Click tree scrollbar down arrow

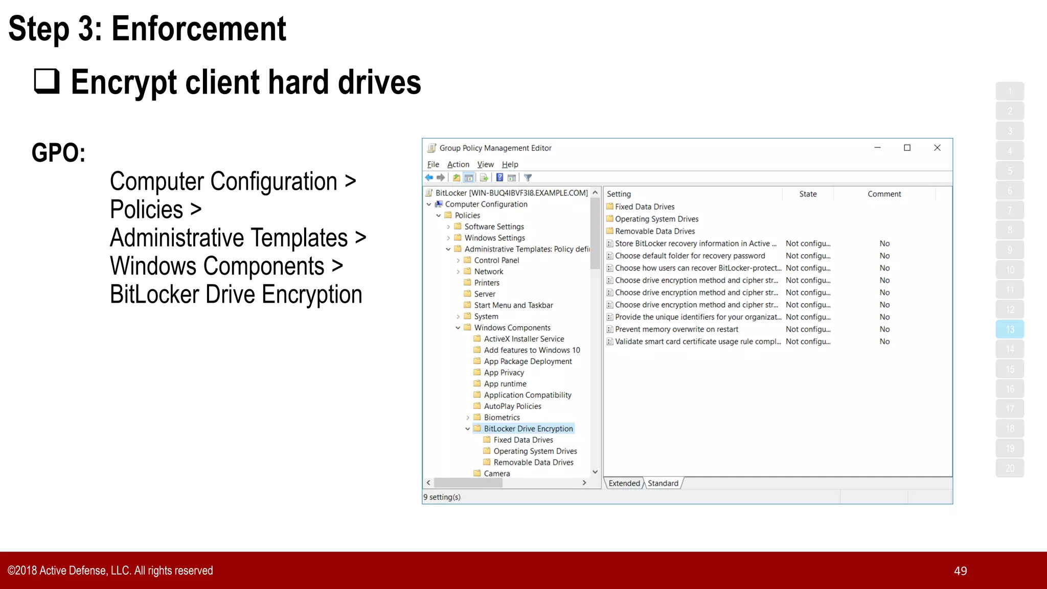[595, 472]
